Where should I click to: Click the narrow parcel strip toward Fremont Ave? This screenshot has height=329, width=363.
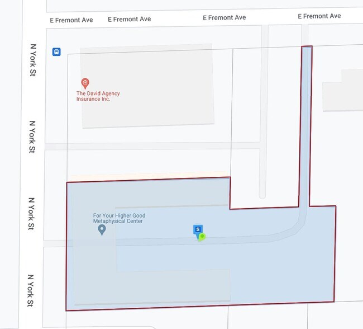(306, 123)
